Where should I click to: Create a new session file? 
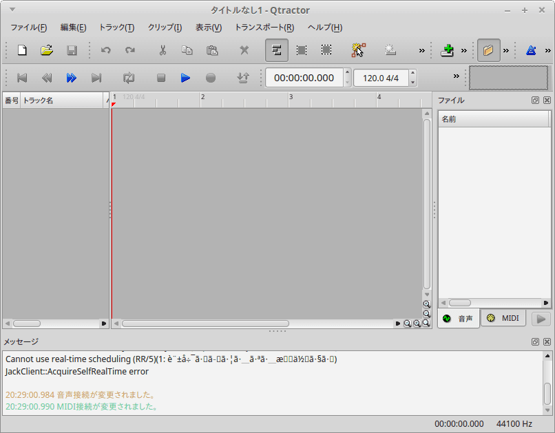click(x=22, y=50)
